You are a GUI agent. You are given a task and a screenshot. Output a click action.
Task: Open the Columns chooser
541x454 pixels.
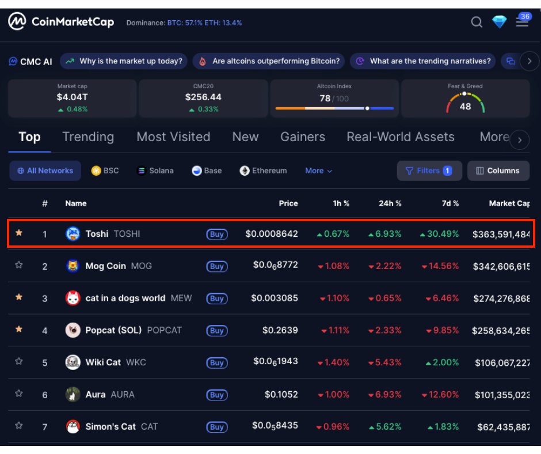[498, 171]
